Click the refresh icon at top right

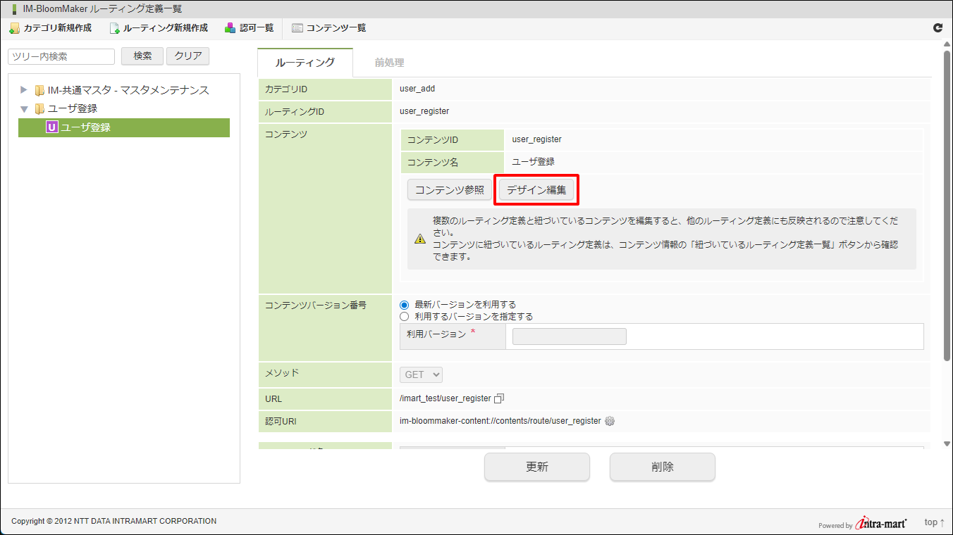pyautogui.click(x=937, y=28)
